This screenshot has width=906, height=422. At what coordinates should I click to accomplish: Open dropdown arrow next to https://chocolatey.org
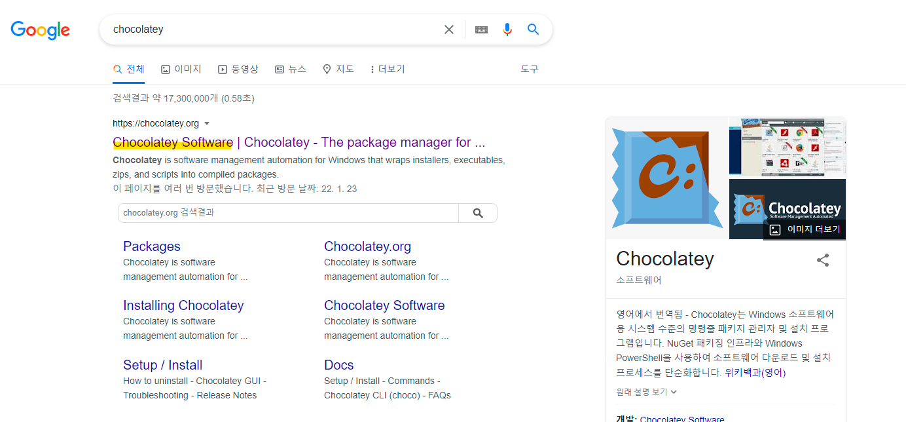point(207,123)
